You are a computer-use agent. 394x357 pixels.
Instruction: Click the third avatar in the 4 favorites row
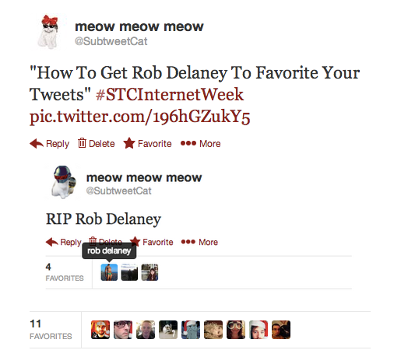(x=150, y=272)
